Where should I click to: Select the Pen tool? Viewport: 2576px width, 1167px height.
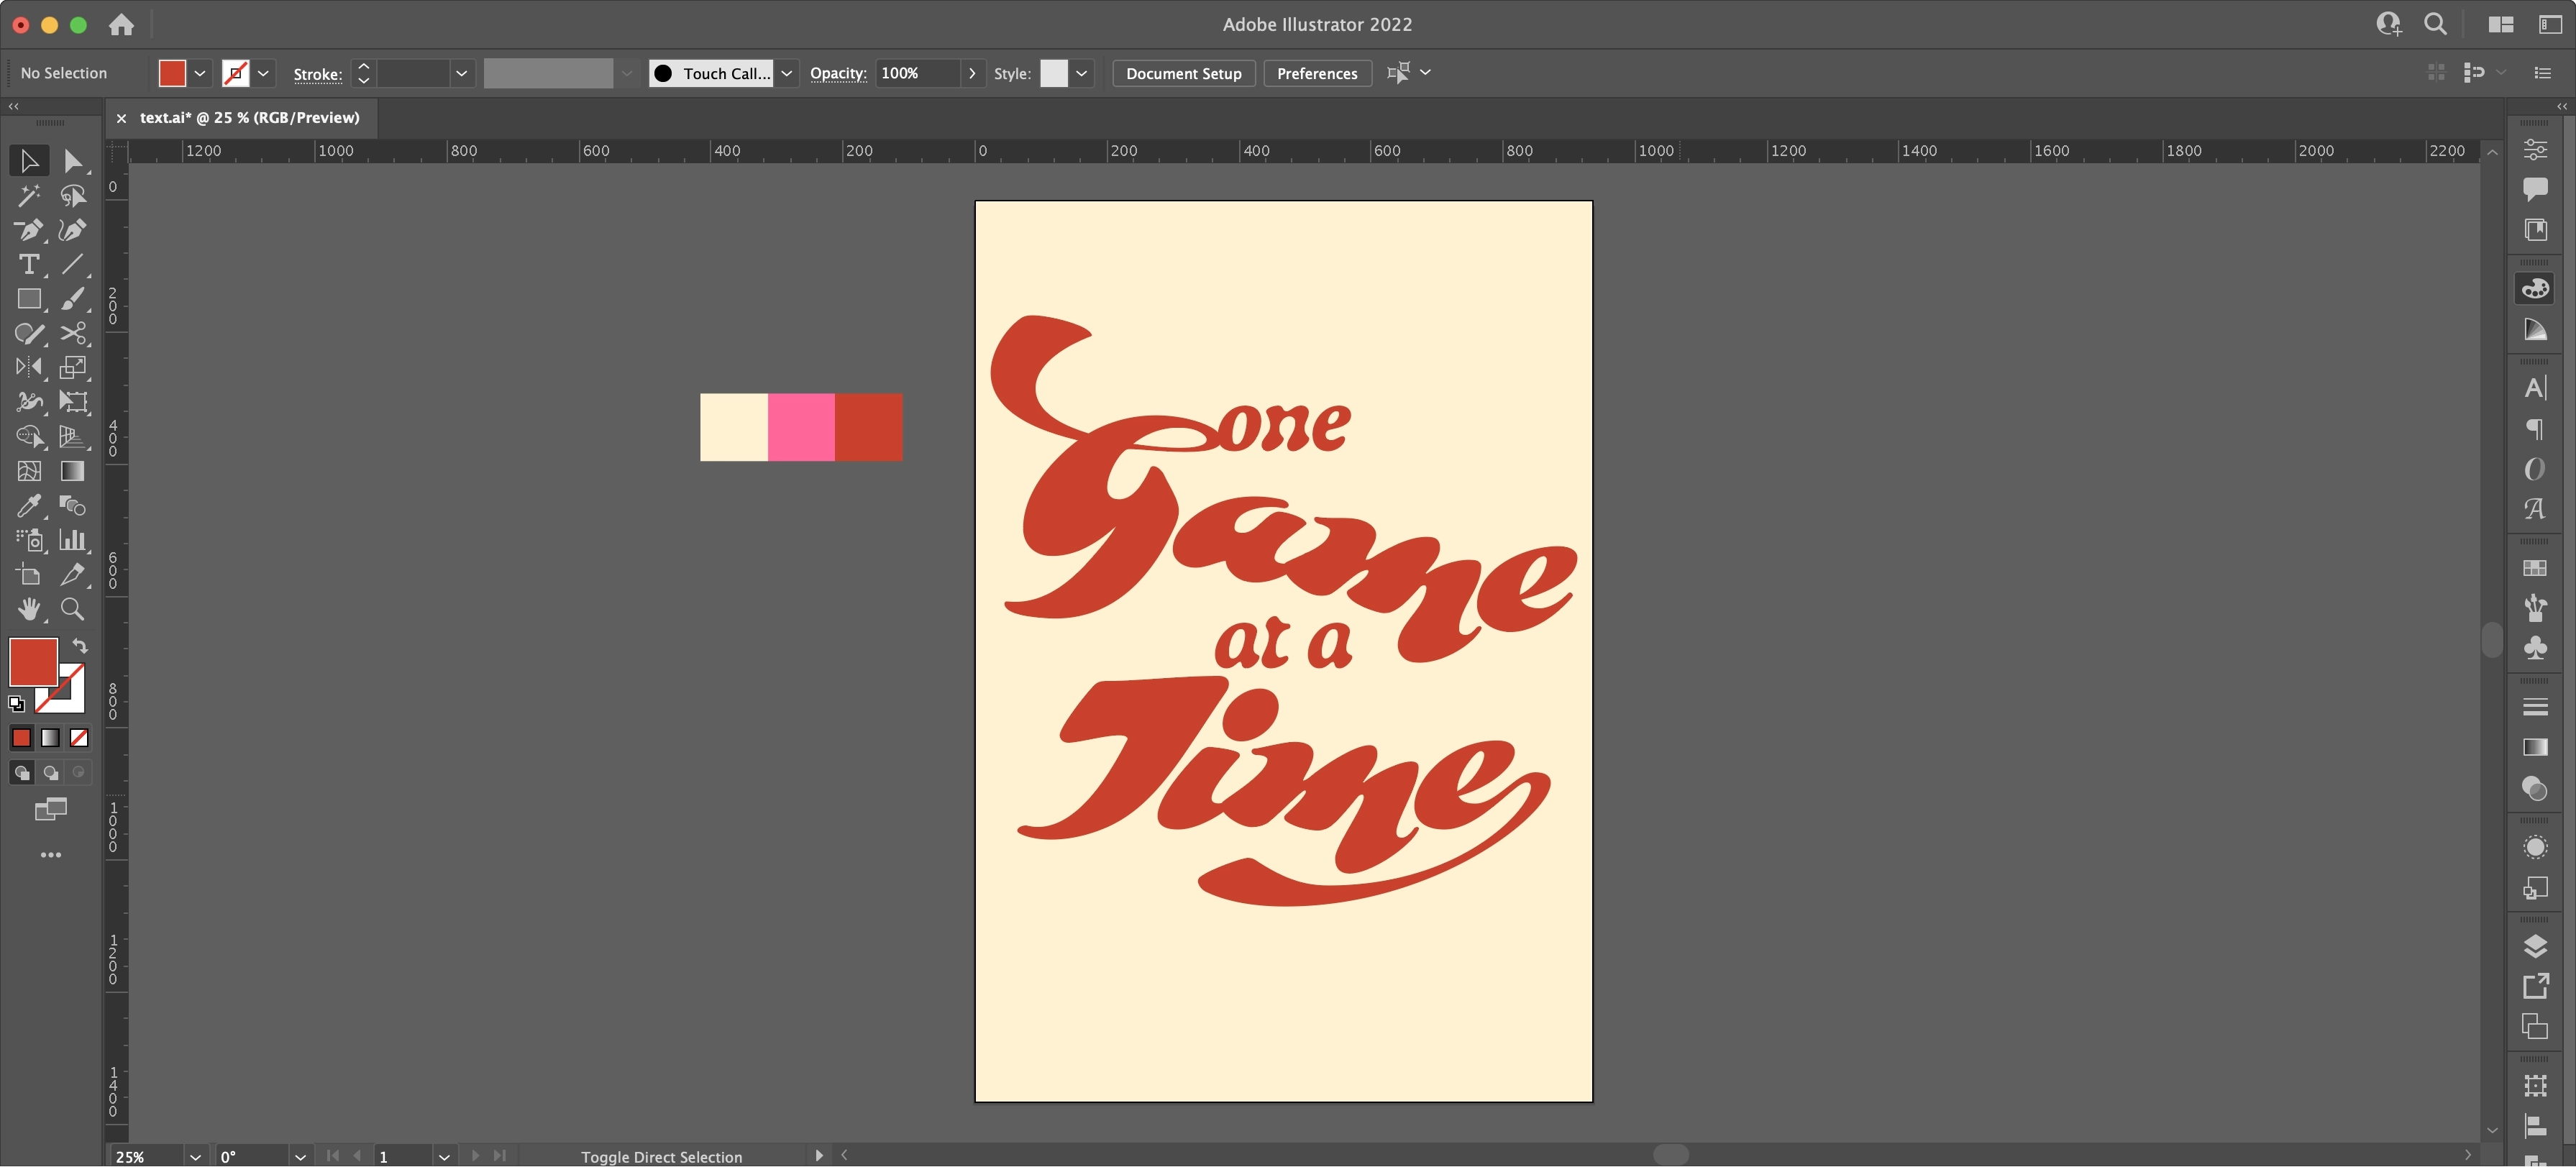click(29, 230)
